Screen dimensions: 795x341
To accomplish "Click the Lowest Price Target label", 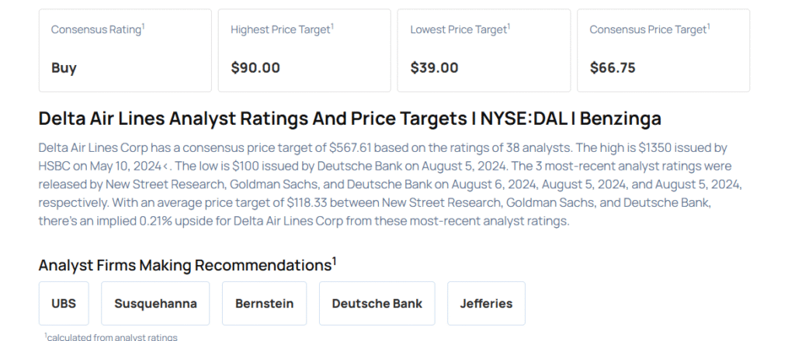I will pyautogui.click(x=459, y=29).
